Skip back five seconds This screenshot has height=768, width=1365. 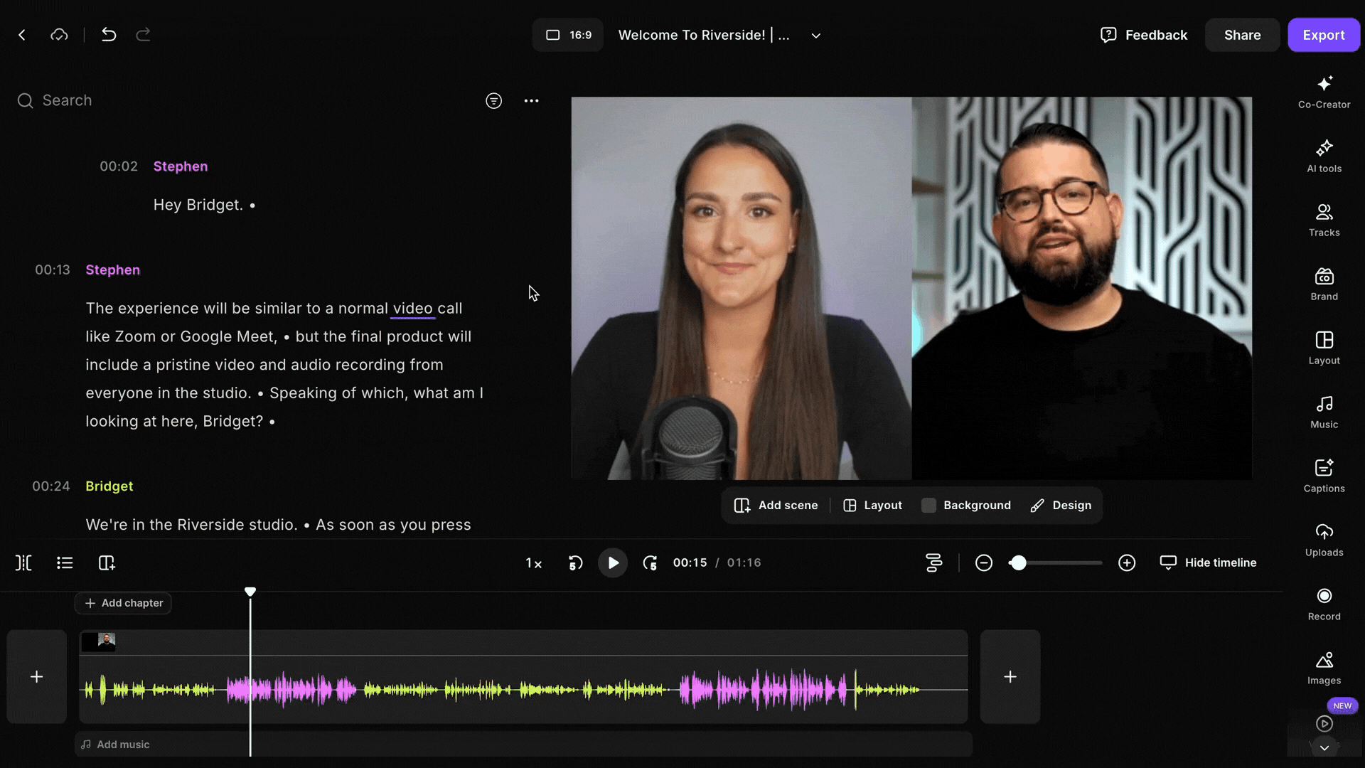[575, 563]
